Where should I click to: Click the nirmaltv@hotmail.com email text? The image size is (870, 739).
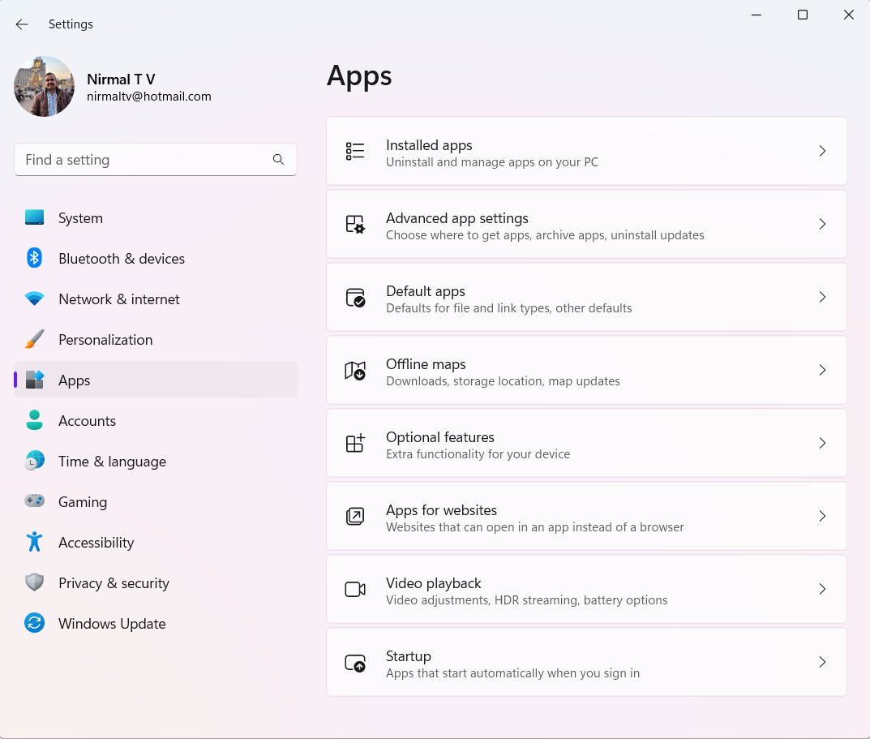point(148,97)
